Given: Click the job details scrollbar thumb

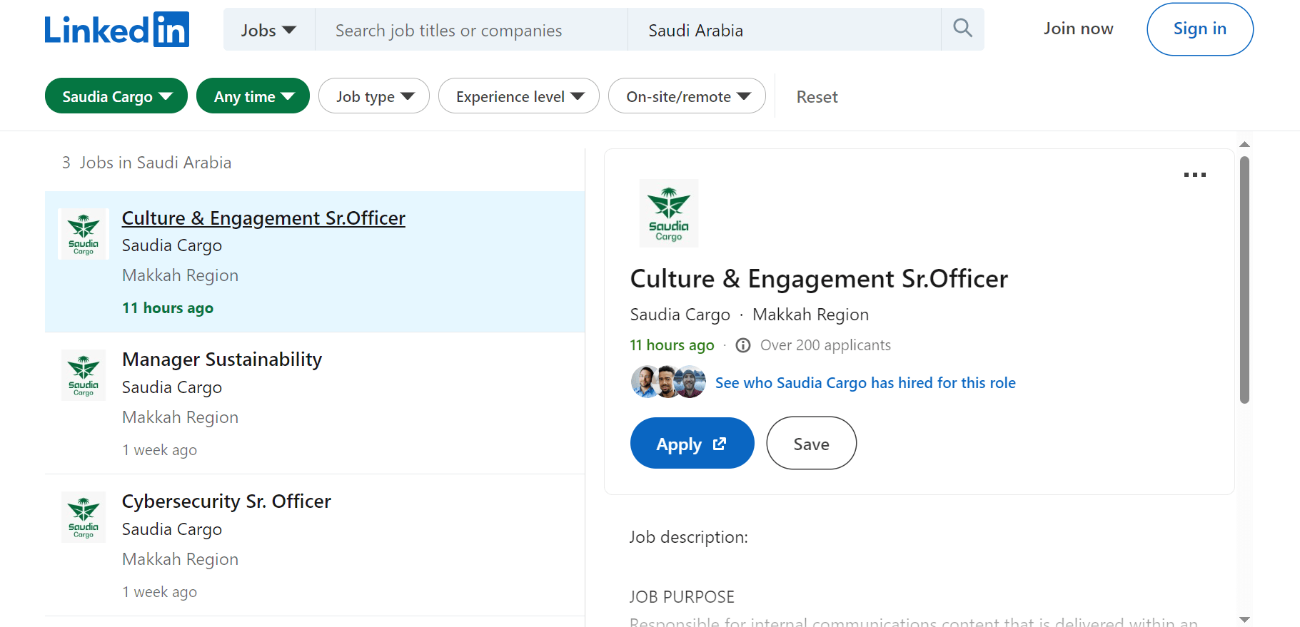Looking at the screenshot, I should (x=1244, y=280).
